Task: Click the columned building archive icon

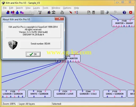Action: [x=53, y=12]
